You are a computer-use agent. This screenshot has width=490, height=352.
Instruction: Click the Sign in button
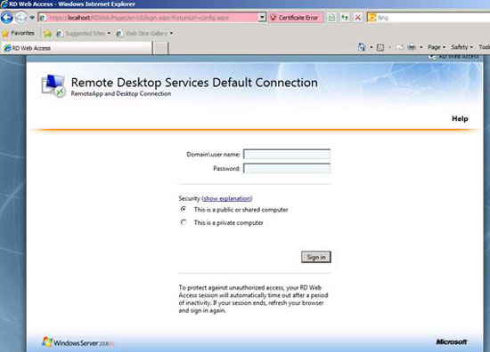coord(316,257)
